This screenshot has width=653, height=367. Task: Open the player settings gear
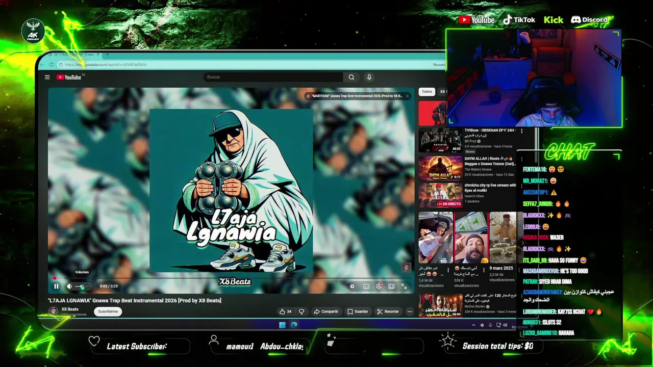pos(379,286)
